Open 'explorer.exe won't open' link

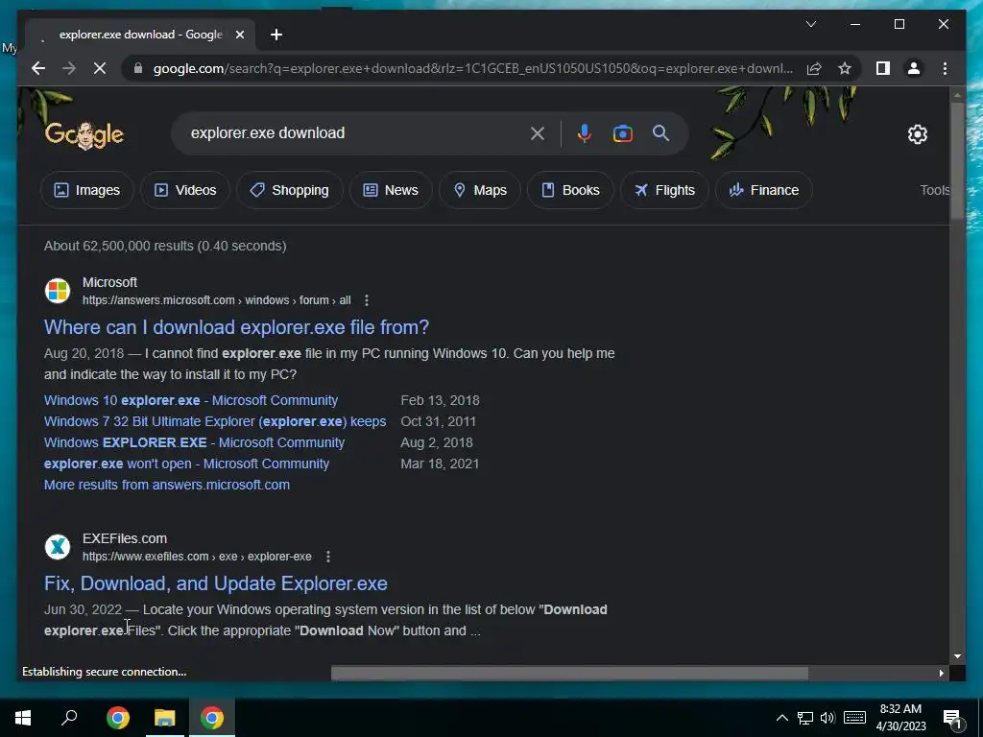(187, 464)
